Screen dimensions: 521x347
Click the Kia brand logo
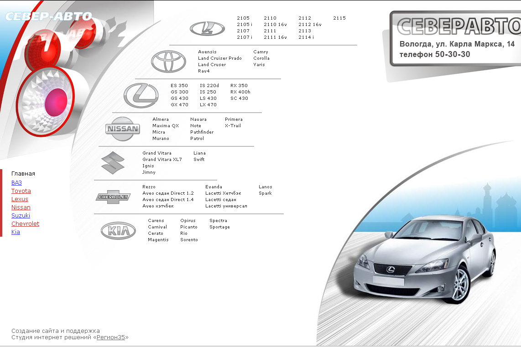point(118,230)
